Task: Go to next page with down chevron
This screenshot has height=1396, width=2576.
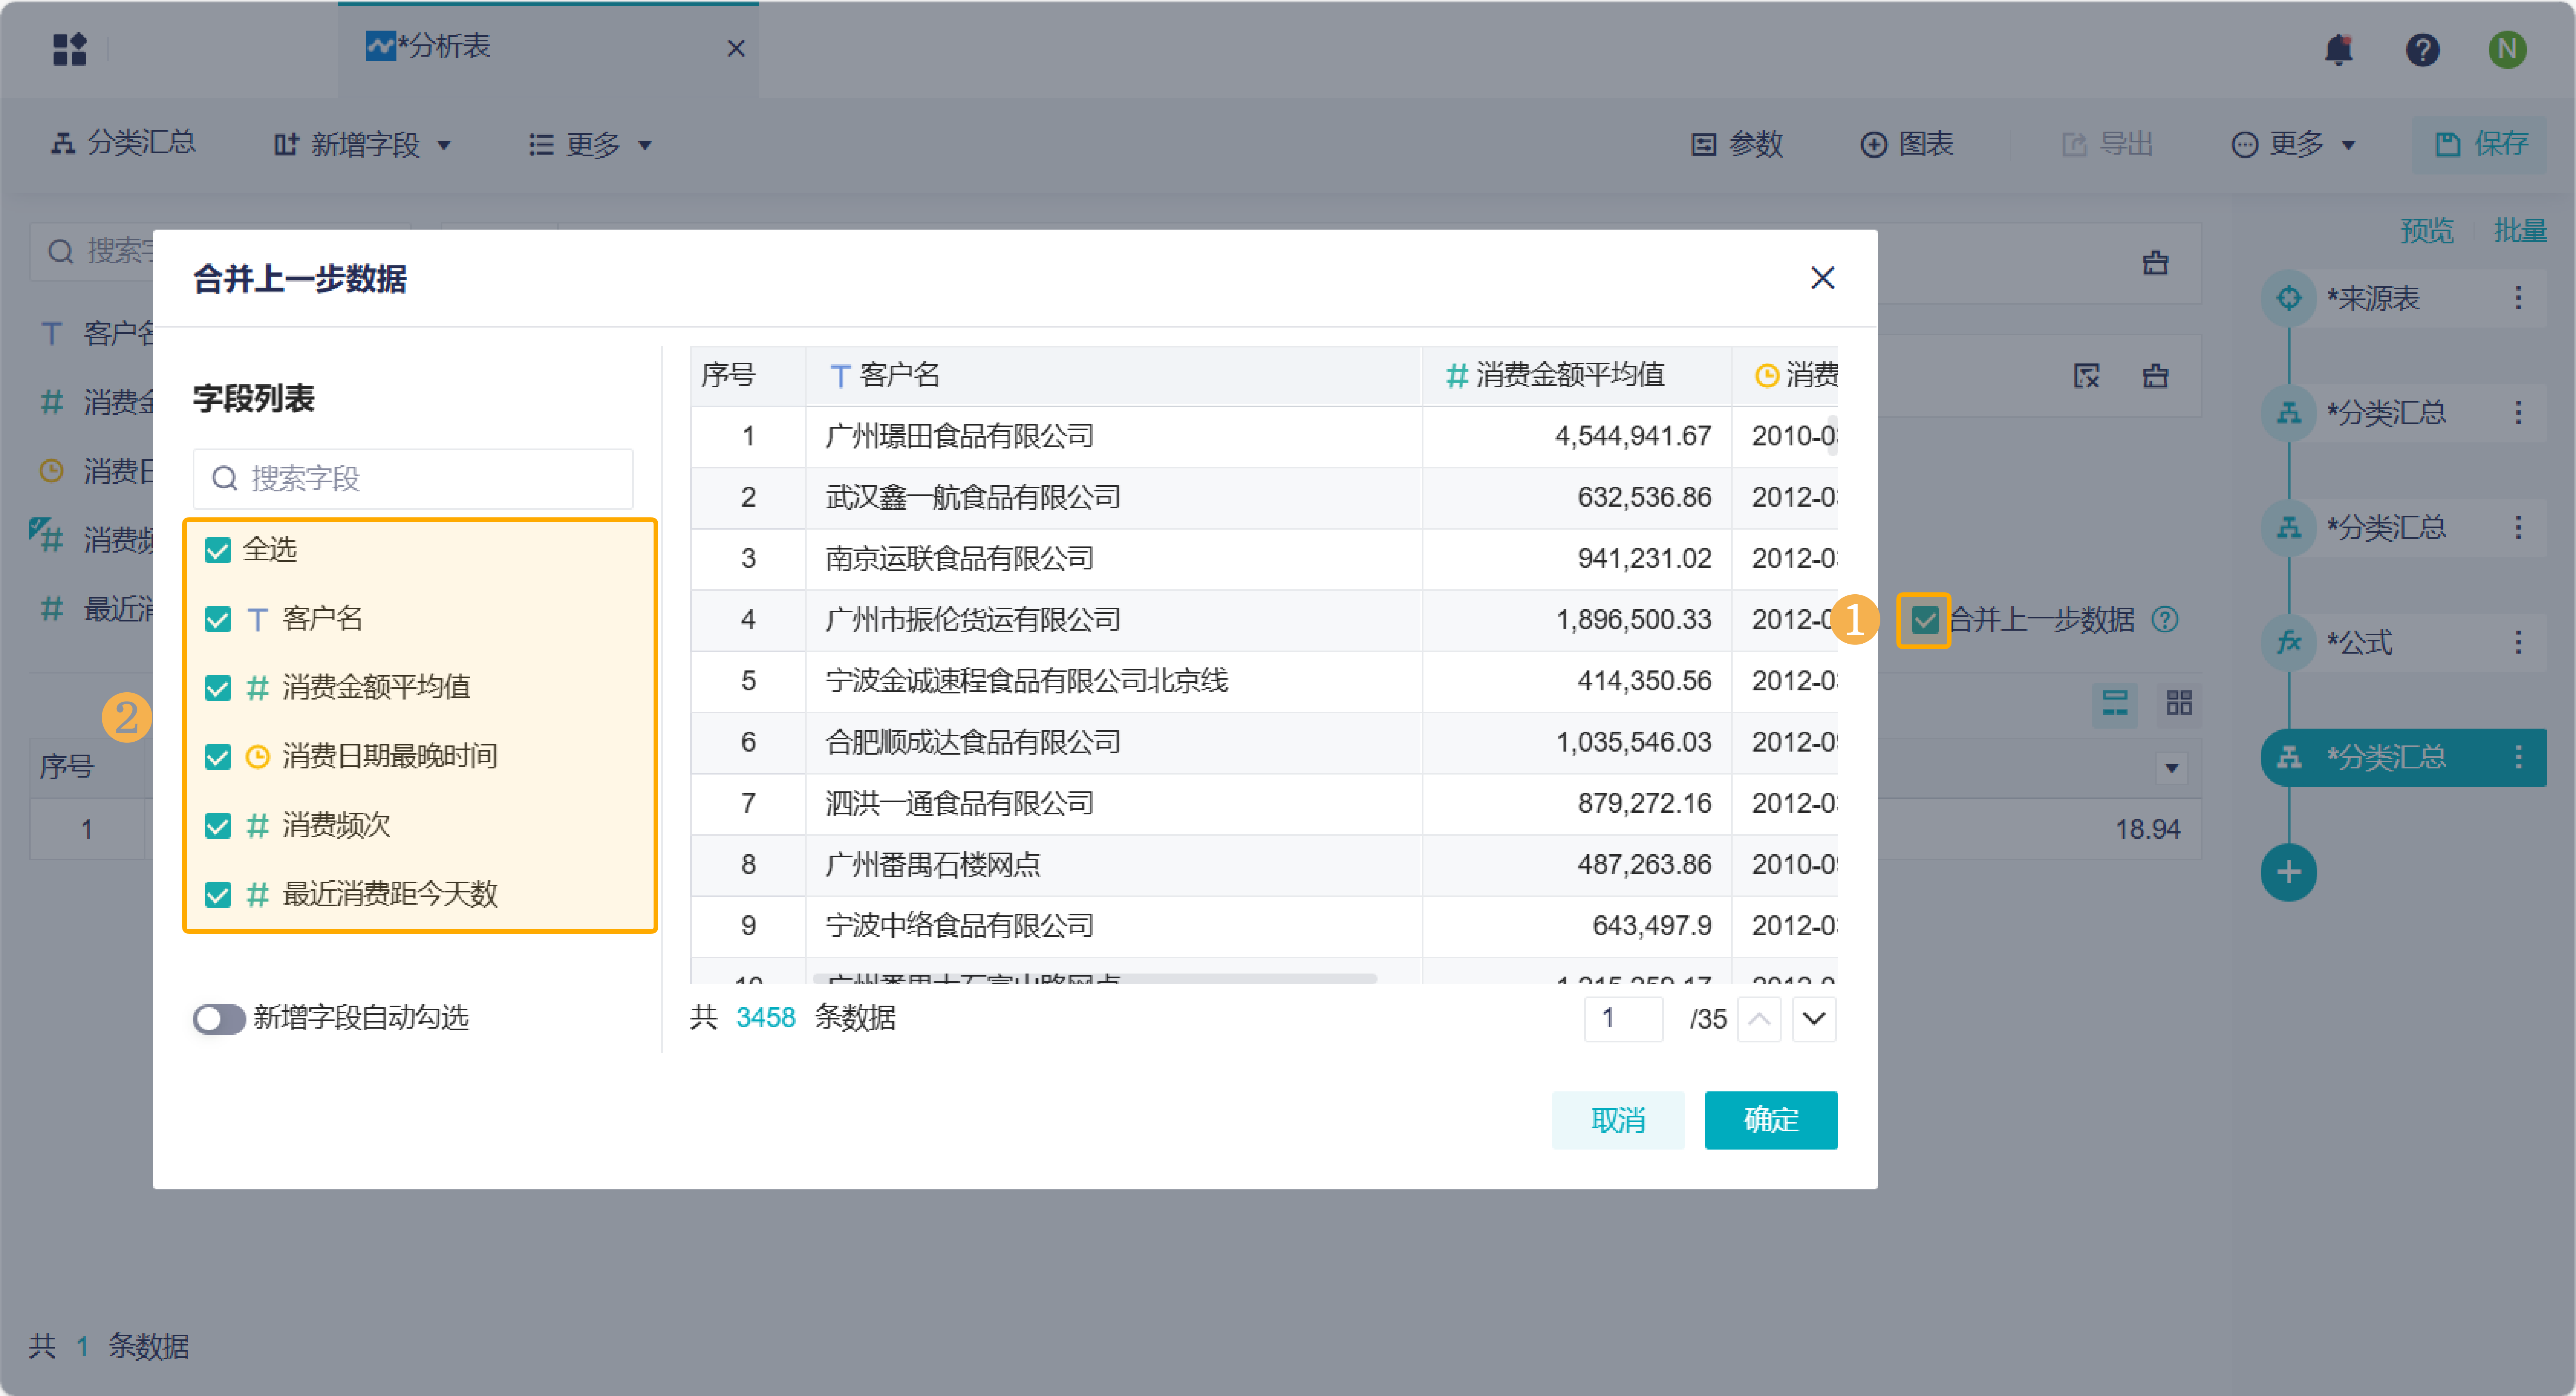Action: click(1814, 1019)
